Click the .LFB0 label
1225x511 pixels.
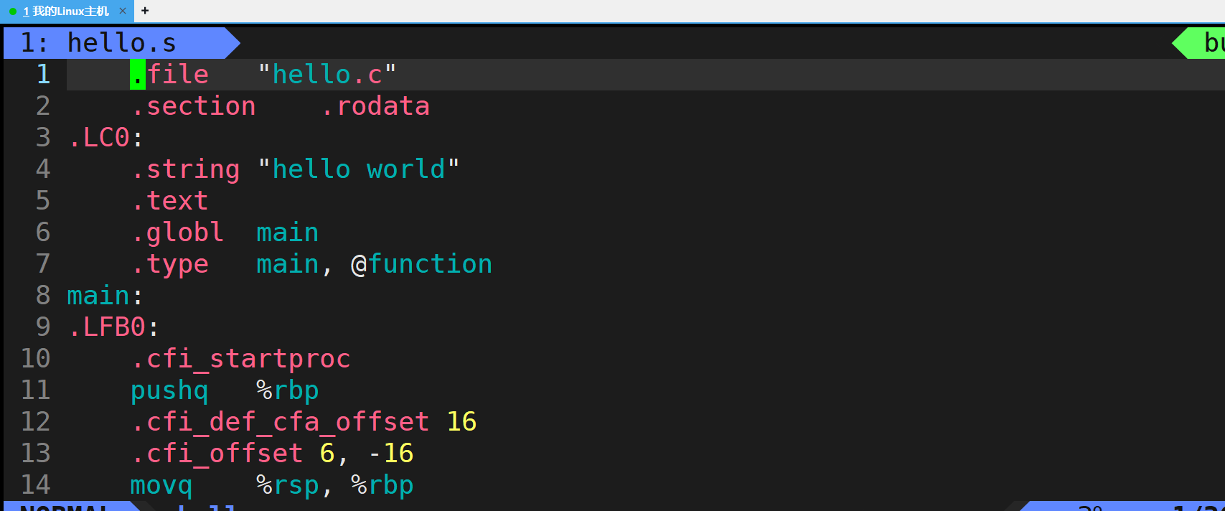pos(107,327)
